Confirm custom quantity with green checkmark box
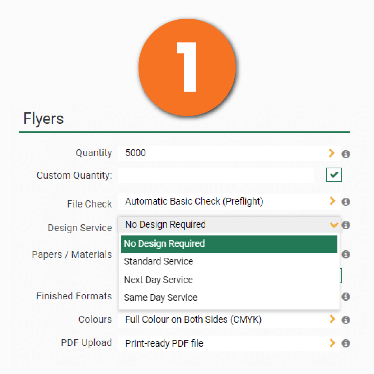The width and height of the screenshot is (374, 374). click(x=334, y=175)
